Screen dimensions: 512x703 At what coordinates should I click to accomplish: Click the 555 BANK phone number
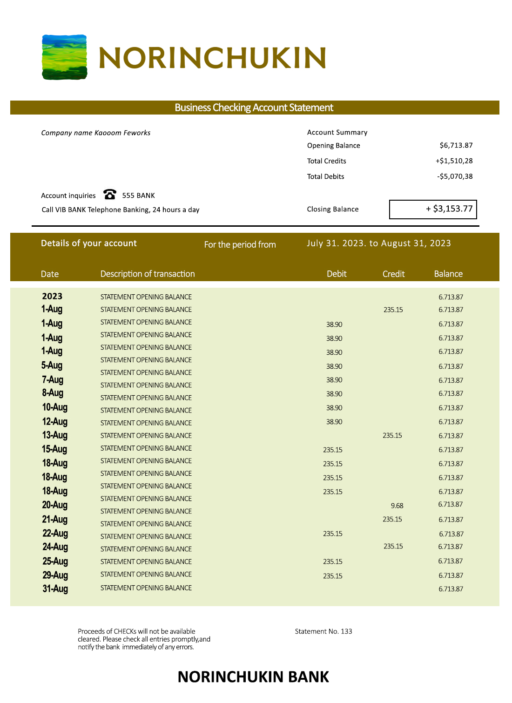(x=138, y=196)
